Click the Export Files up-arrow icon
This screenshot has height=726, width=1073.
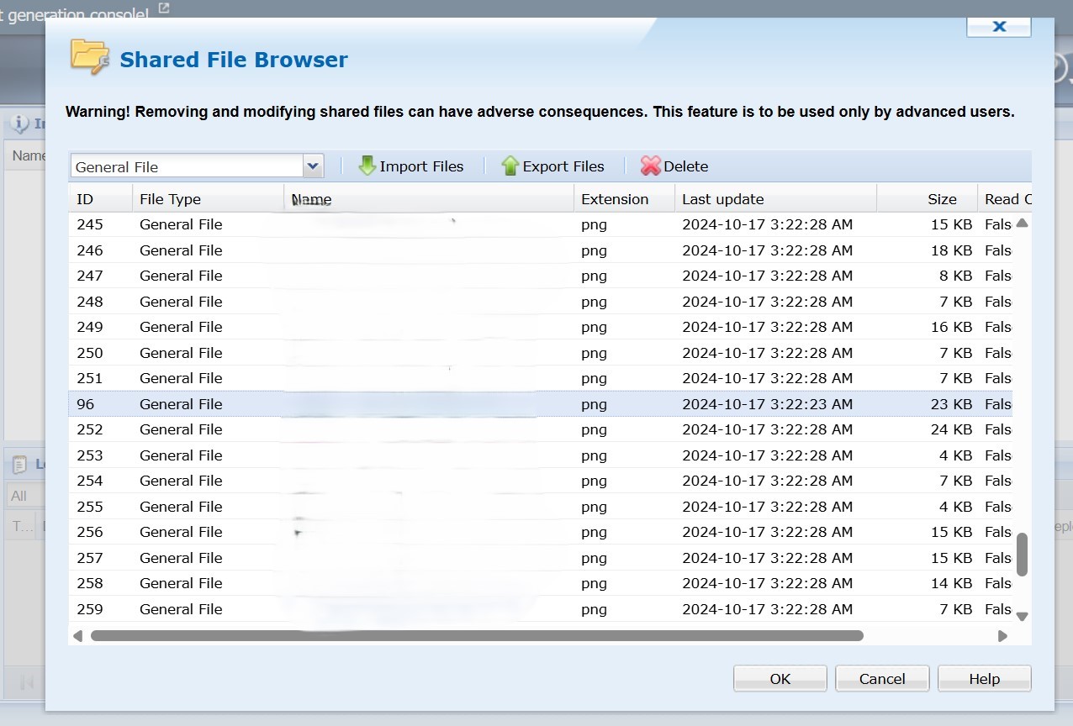pos(510,166)
